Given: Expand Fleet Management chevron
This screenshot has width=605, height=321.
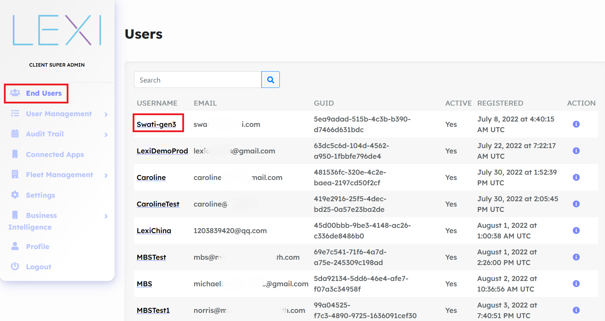Looking at the screenshot, I should point(106,175).
